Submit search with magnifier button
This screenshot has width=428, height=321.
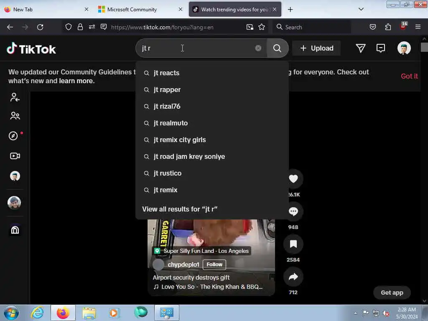coord(277,48)
